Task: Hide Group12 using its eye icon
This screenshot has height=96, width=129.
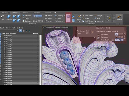Action: pyautogui.click(x=4, y=54)
